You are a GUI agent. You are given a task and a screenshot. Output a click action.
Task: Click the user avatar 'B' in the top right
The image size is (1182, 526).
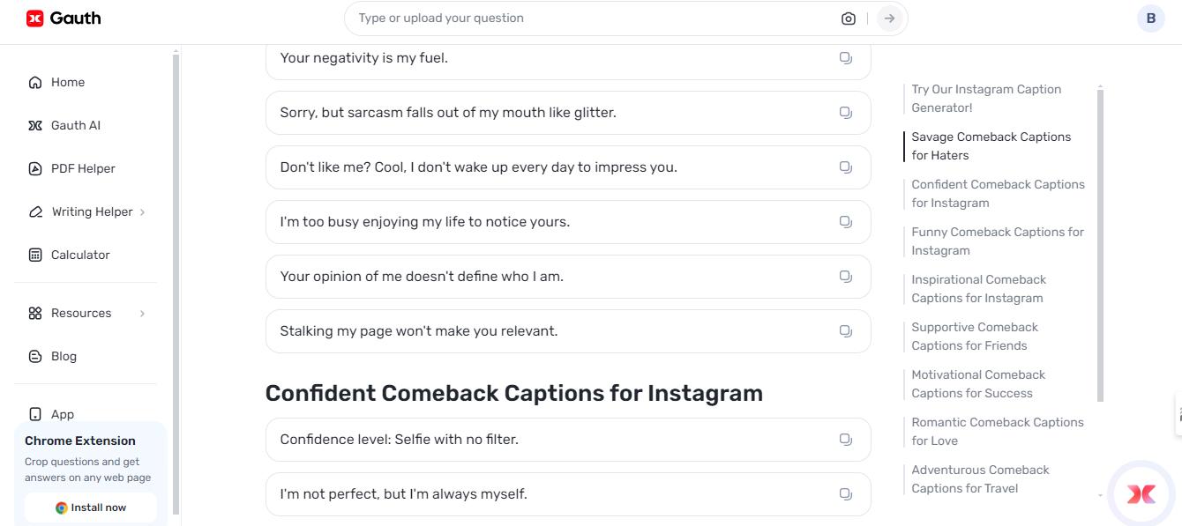[1150, 18]
